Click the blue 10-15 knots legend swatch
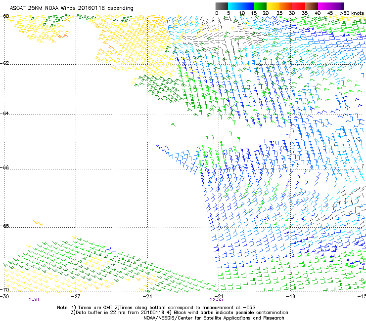 click(247, 6)
